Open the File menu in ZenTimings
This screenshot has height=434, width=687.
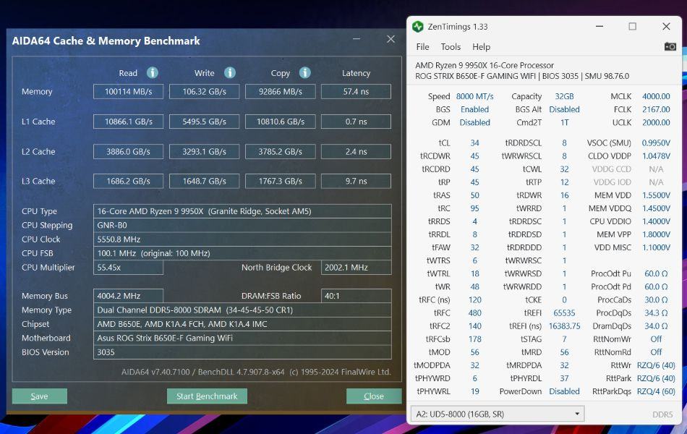point(422,47)
